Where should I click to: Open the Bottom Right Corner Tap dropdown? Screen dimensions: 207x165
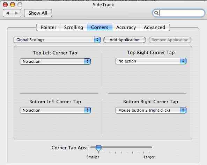pos(151,110)
